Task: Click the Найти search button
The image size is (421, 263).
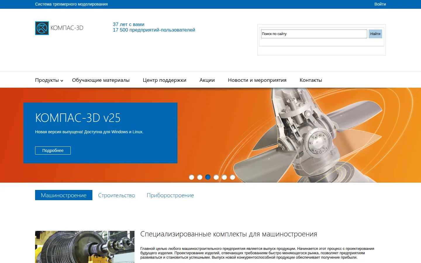Action: click(x=375, y=34)
